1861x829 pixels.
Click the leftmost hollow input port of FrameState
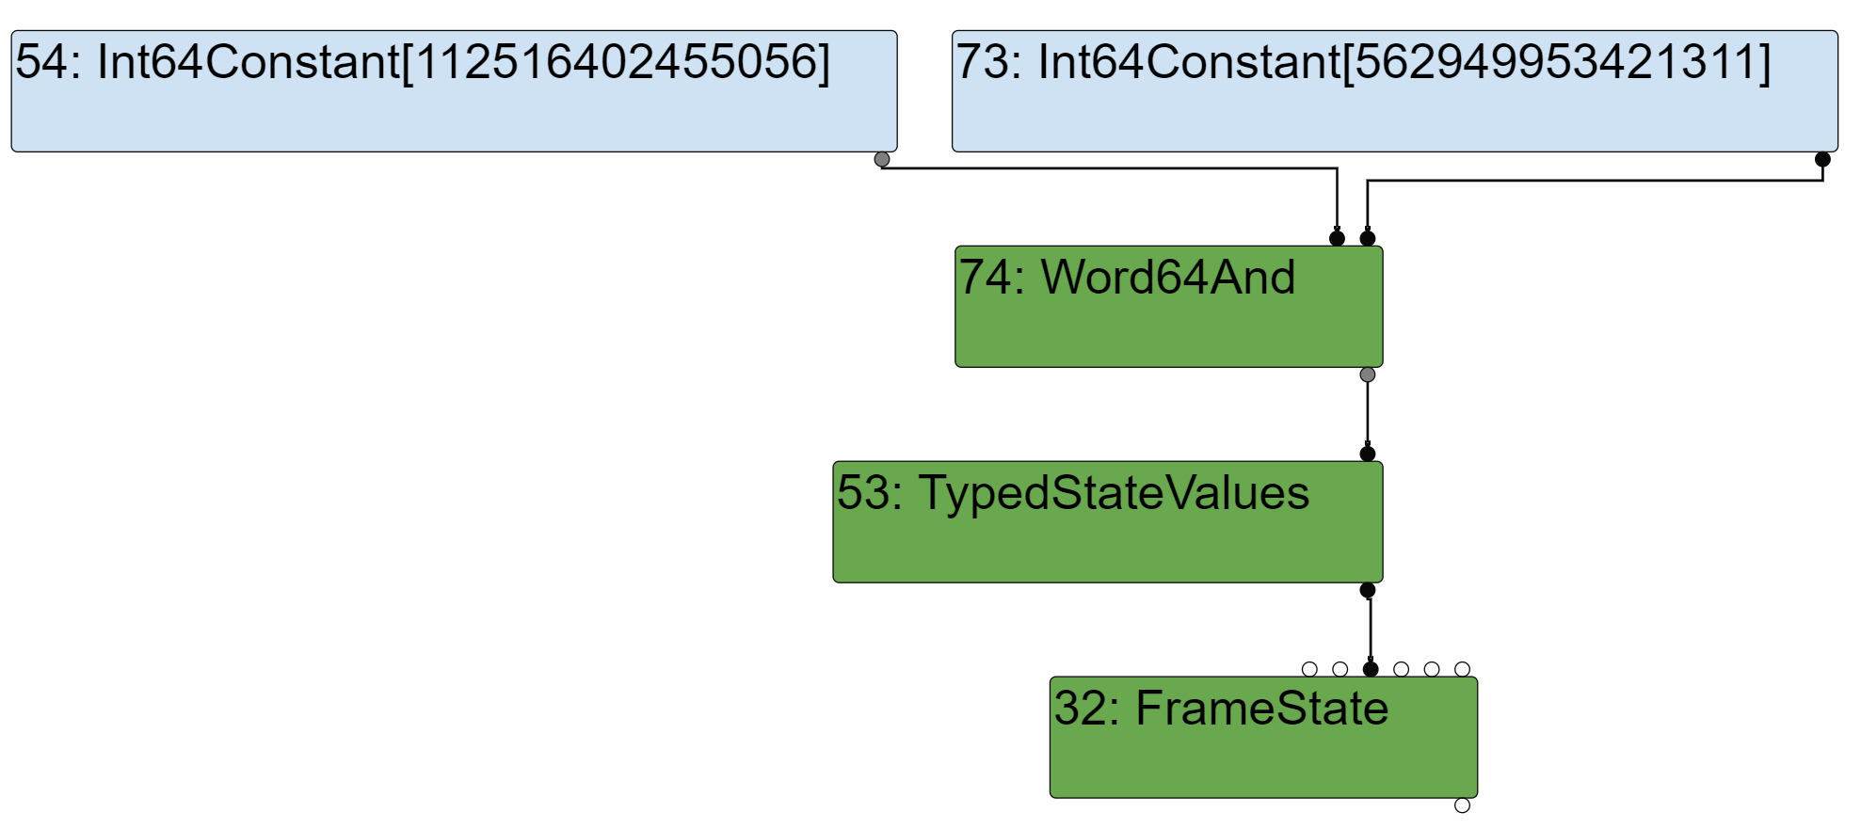coord(1309,669)
